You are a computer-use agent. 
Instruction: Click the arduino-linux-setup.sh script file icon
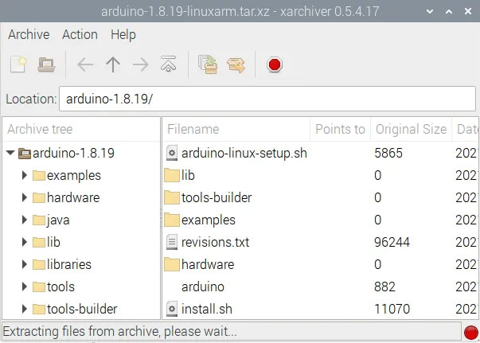172,153
